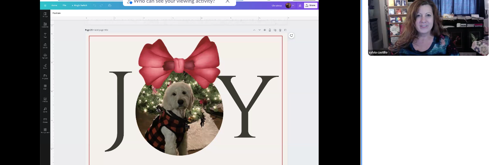Viewport: 491px width, 165px height.
Task: Open the Uploads panel in the sidebar
Action: [x=45, y=56]
